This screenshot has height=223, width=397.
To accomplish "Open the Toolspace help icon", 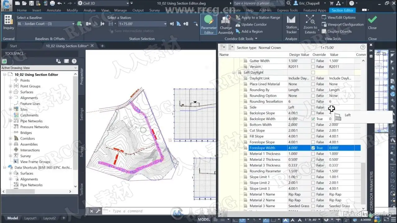I will (74, 61).
